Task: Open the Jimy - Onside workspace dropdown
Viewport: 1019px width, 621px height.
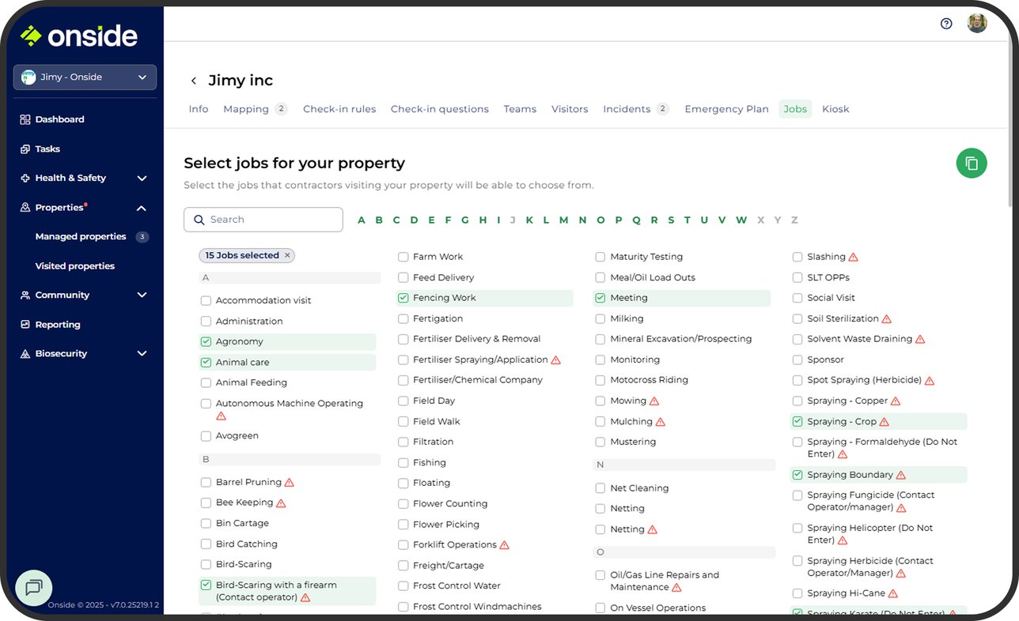Action: click(x=85, y=77)
